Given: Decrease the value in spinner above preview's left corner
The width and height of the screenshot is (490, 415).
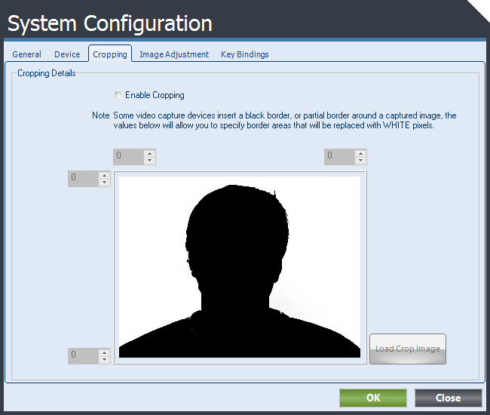Looking at the screenshot, I should (x=150, y=160).
